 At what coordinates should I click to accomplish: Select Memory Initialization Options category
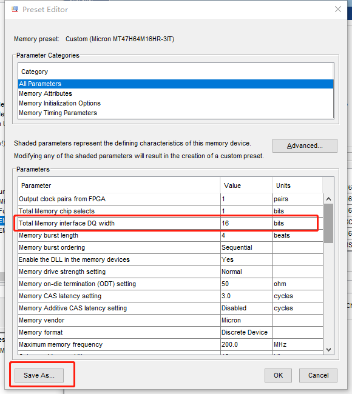pos(175,103)
